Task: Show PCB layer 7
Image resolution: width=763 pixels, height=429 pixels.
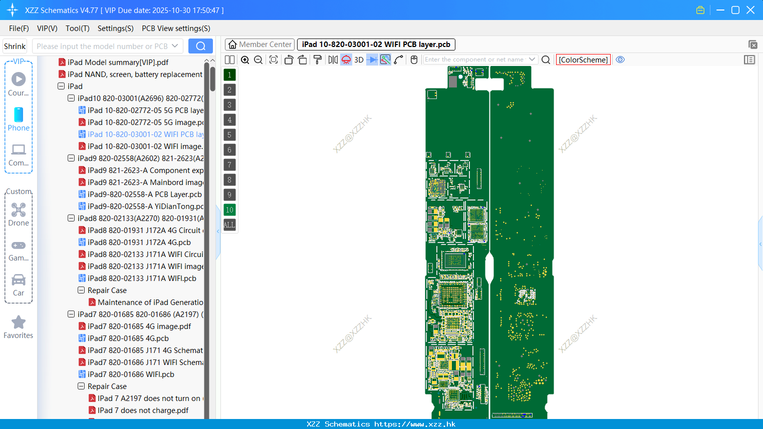Action: coord(229,164)
